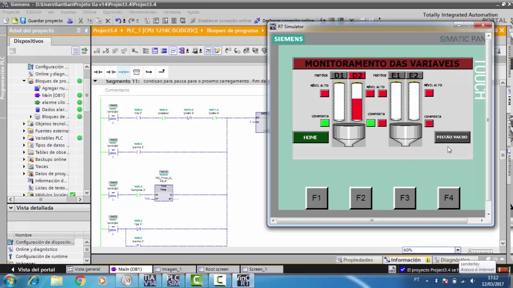Expand the Backups online node

[x=24, y=160]
